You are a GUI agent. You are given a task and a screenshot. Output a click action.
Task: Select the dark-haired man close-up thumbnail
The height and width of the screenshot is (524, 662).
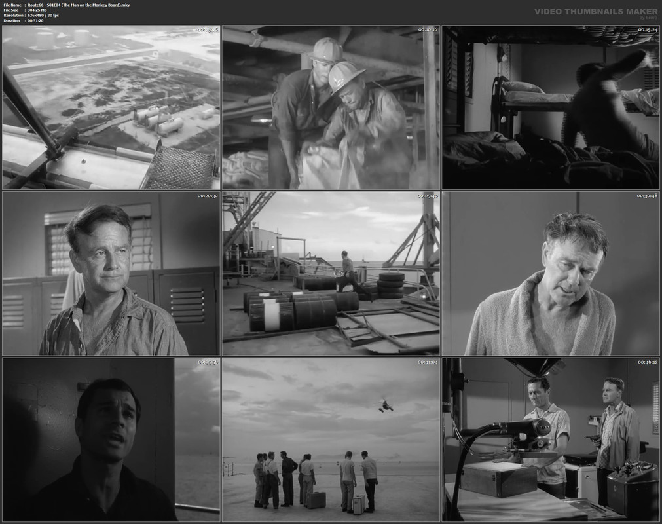[111, 440]
